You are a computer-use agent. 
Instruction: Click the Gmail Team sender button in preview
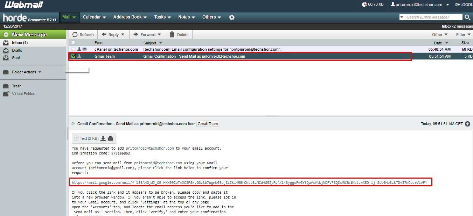(208, 124)
